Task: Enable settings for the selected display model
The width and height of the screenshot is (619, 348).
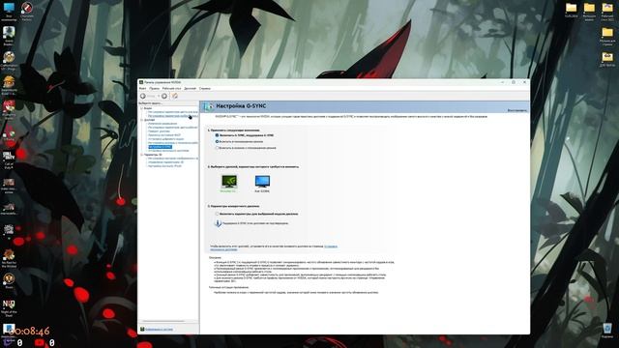Action: coord(217,214)
